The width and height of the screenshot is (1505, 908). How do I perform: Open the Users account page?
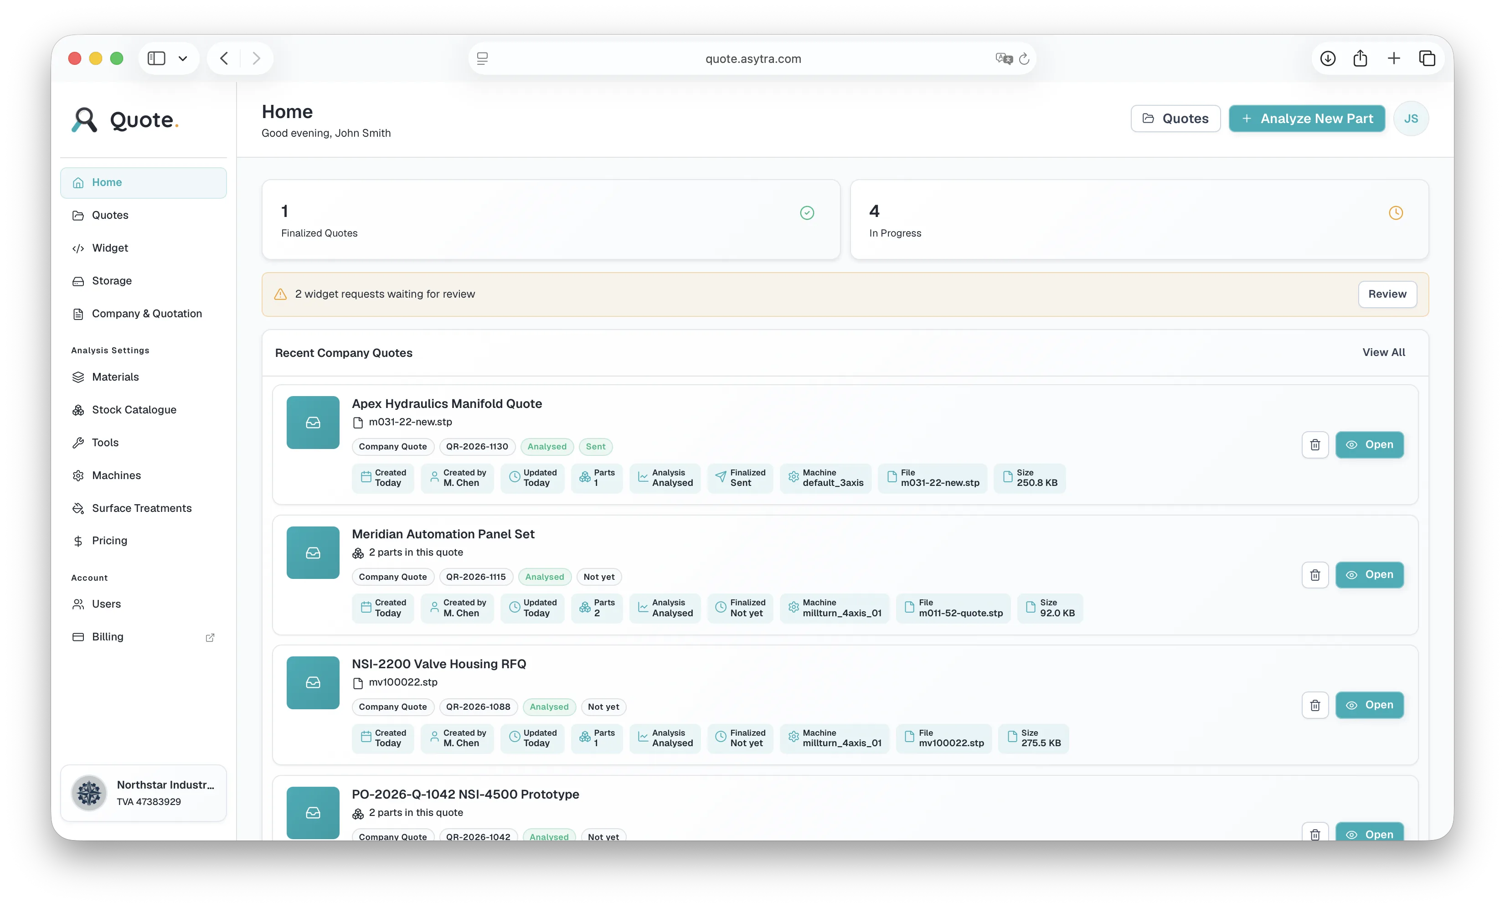coord(143,604)
